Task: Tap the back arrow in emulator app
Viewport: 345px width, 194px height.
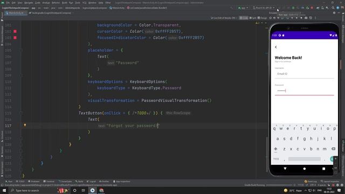Action: [276, 47]
